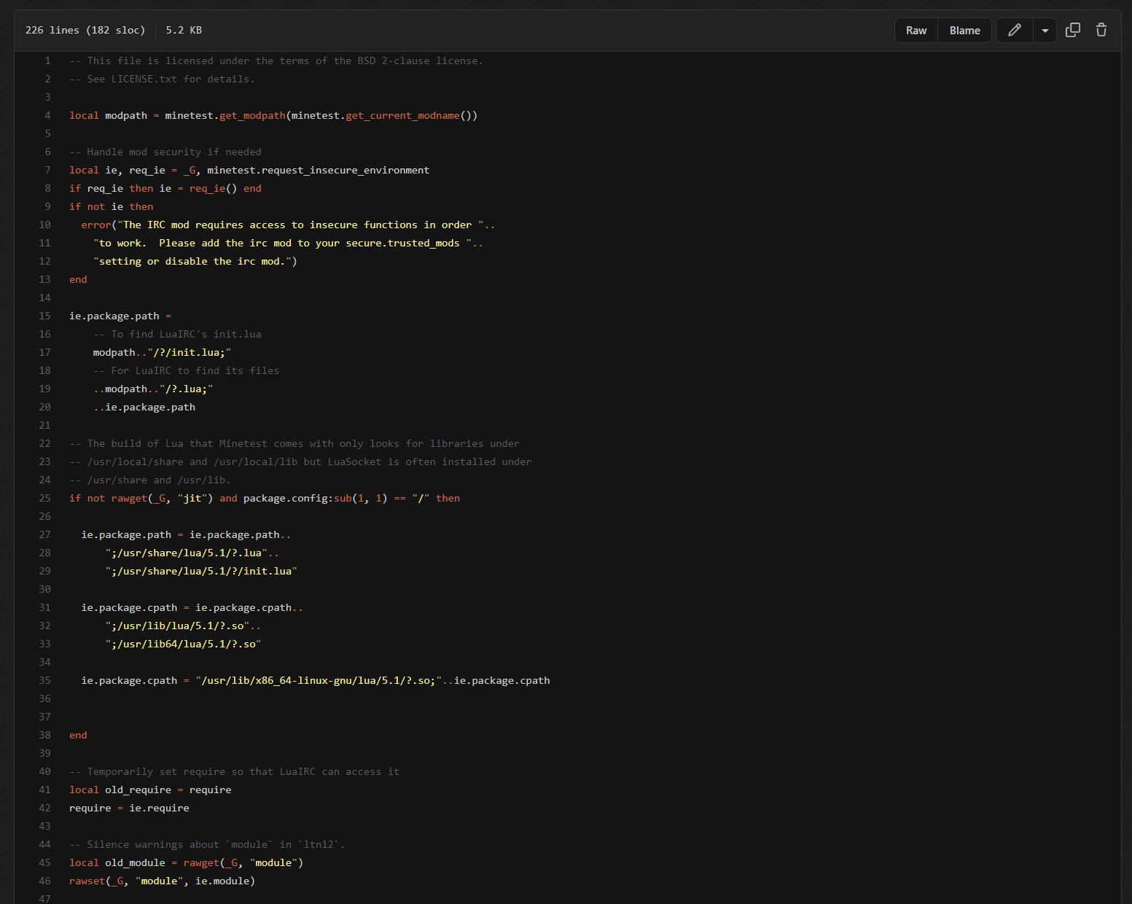Select line number 1
This screenshot has height=904, width=1132.
[x=47, y=61]
